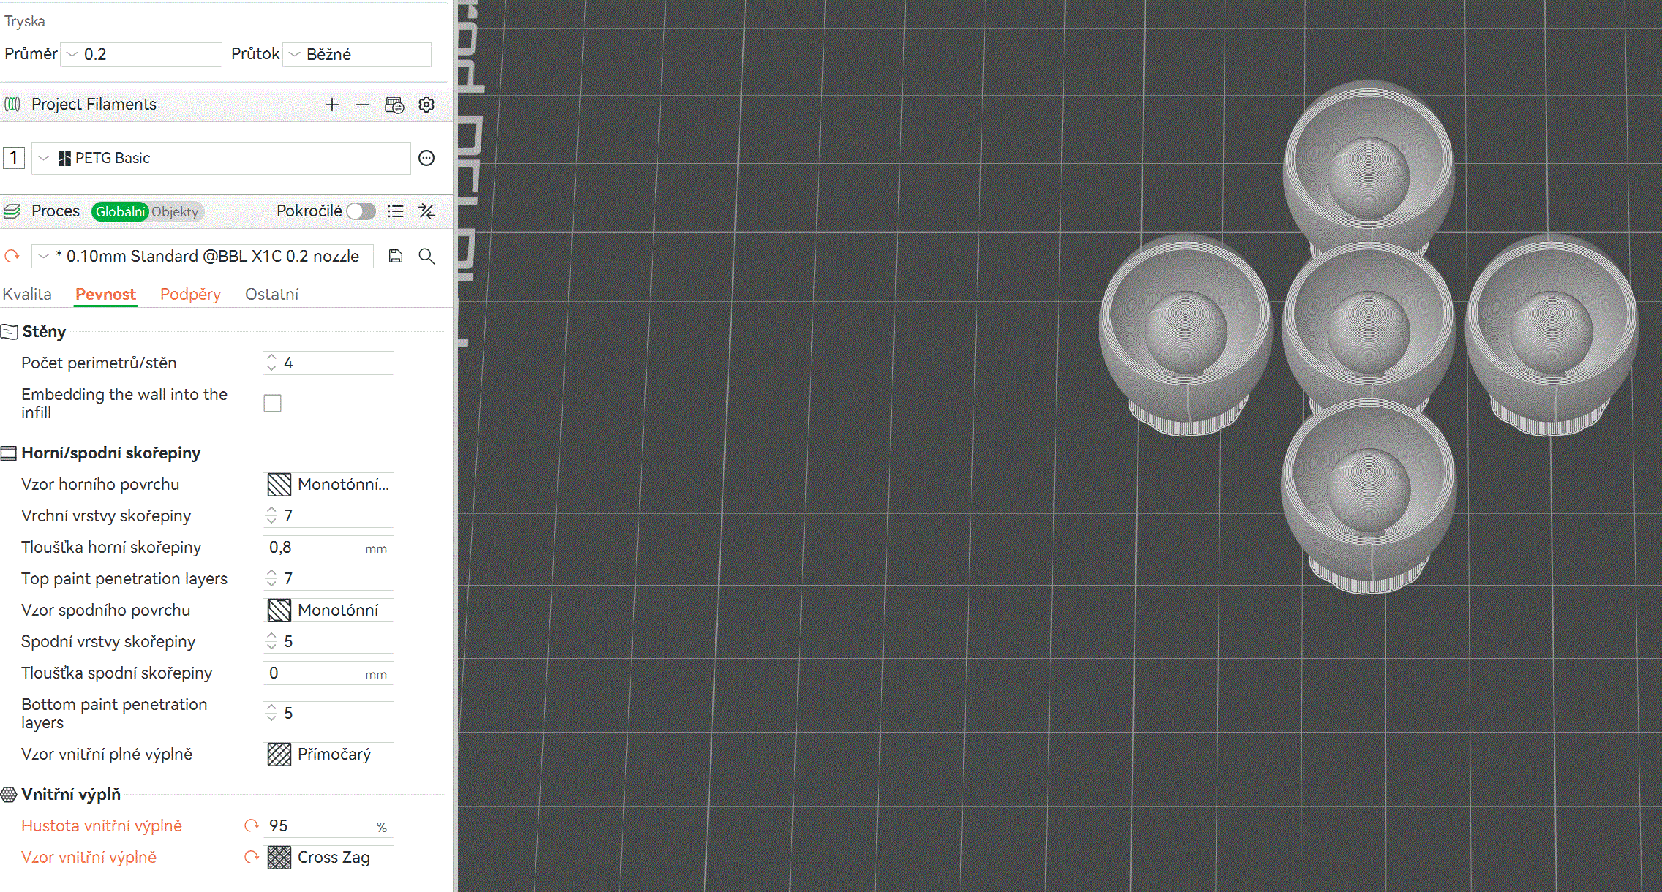Switch process scope to Objekty
The height and width of the screenshot is (892, 1662).
[x=175, y=212]
